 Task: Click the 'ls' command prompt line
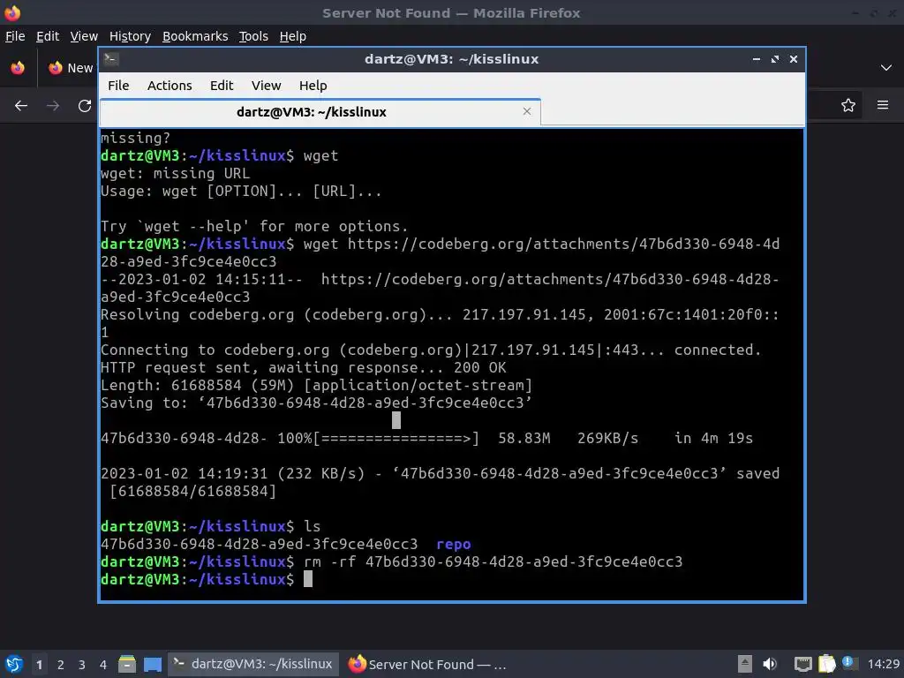[210, 526]
